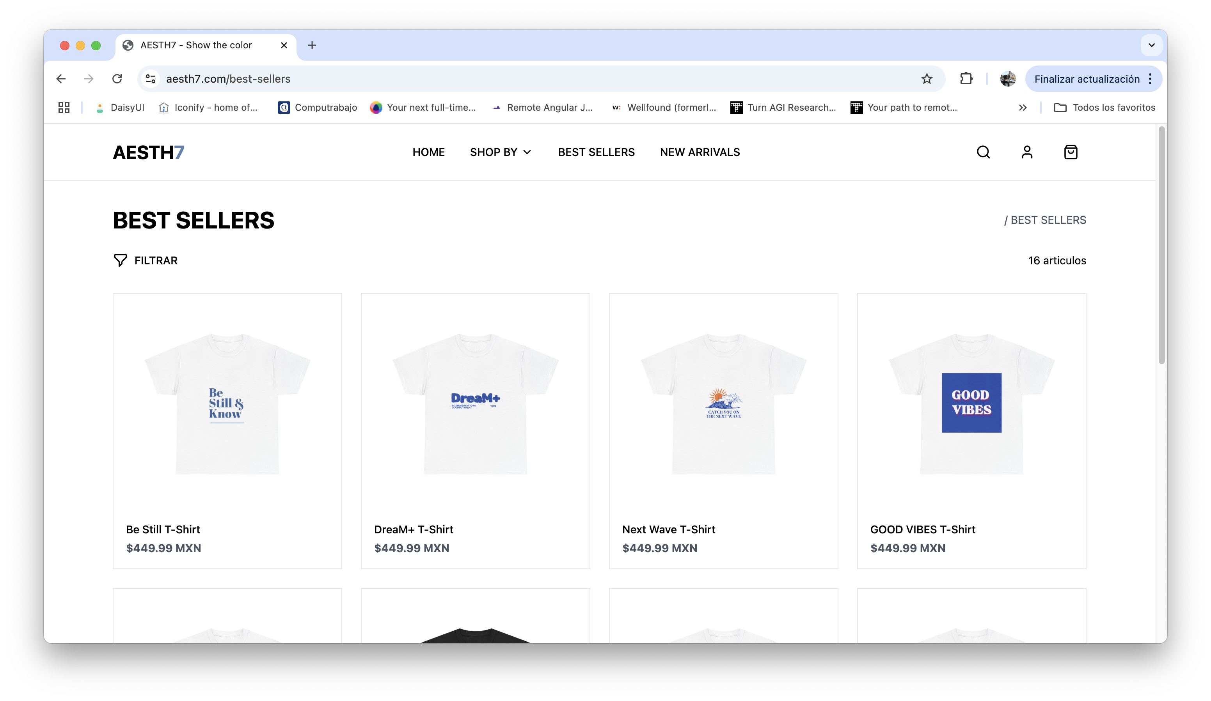Open Your path to remot... bookmark
Image resolution: width=1211 pixels, height=701 pixels.
click(x=904, y=108)
